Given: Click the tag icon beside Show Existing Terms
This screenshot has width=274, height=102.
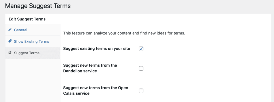Looking at the screenshot, I should 10,41.
